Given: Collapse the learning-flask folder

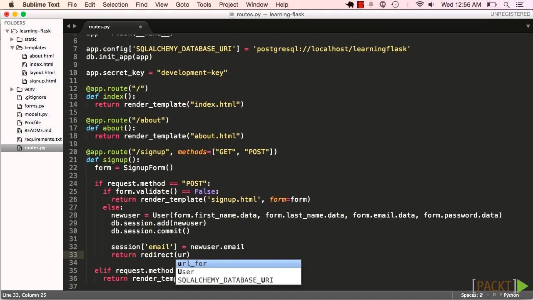Looking at the screenshot, I should (7, 31).
